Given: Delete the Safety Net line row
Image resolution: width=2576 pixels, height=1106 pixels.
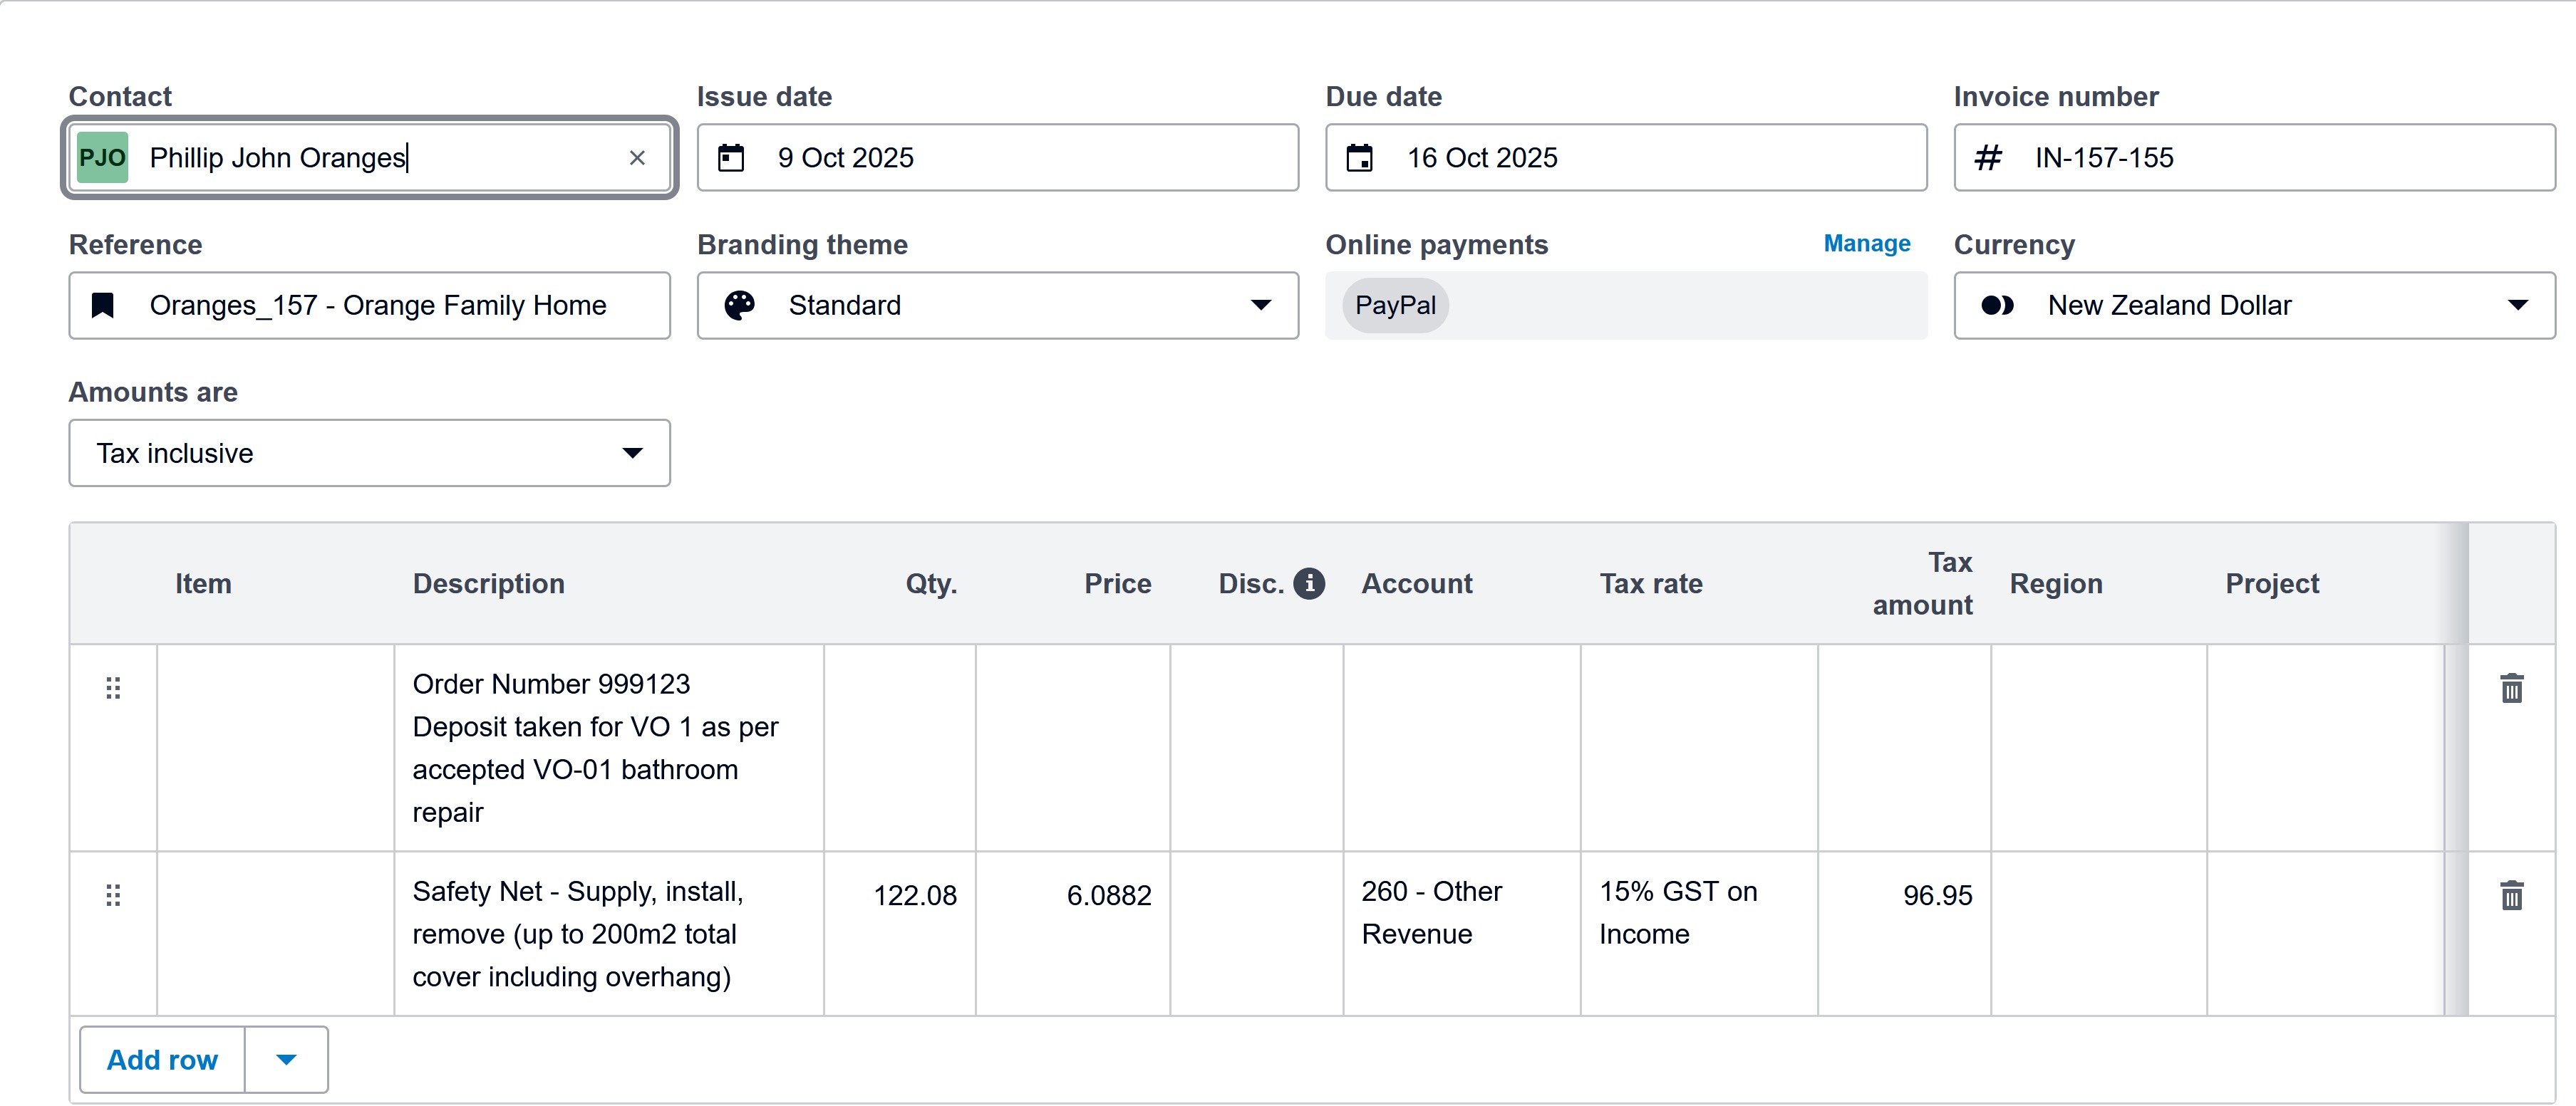Looking at the screenshot, I should (2511, 895).
